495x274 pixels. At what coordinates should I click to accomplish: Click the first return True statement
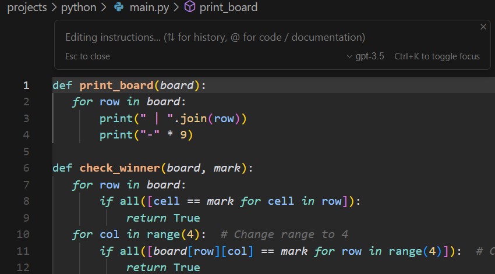point(162,218)
